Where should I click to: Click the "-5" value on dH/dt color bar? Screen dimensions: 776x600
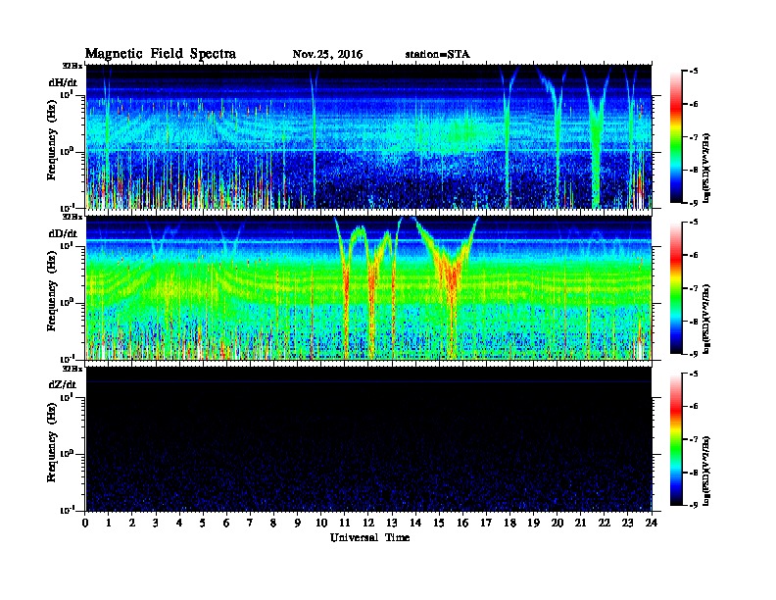coord(694,72)
